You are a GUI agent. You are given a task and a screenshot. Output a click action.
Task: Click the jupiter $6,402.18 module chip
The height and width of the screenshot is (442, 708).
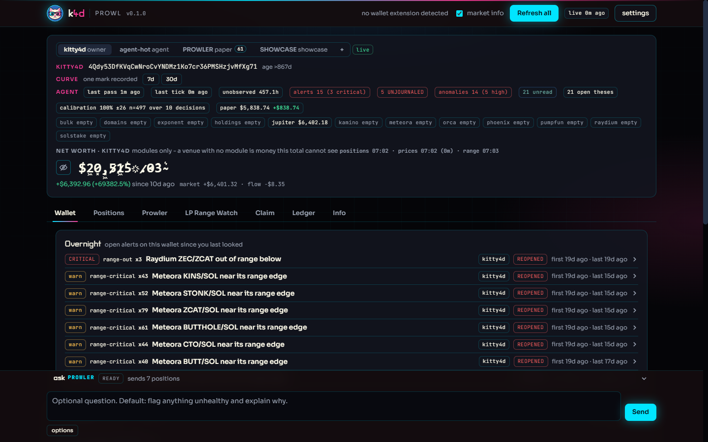click(x=300, y=123)
